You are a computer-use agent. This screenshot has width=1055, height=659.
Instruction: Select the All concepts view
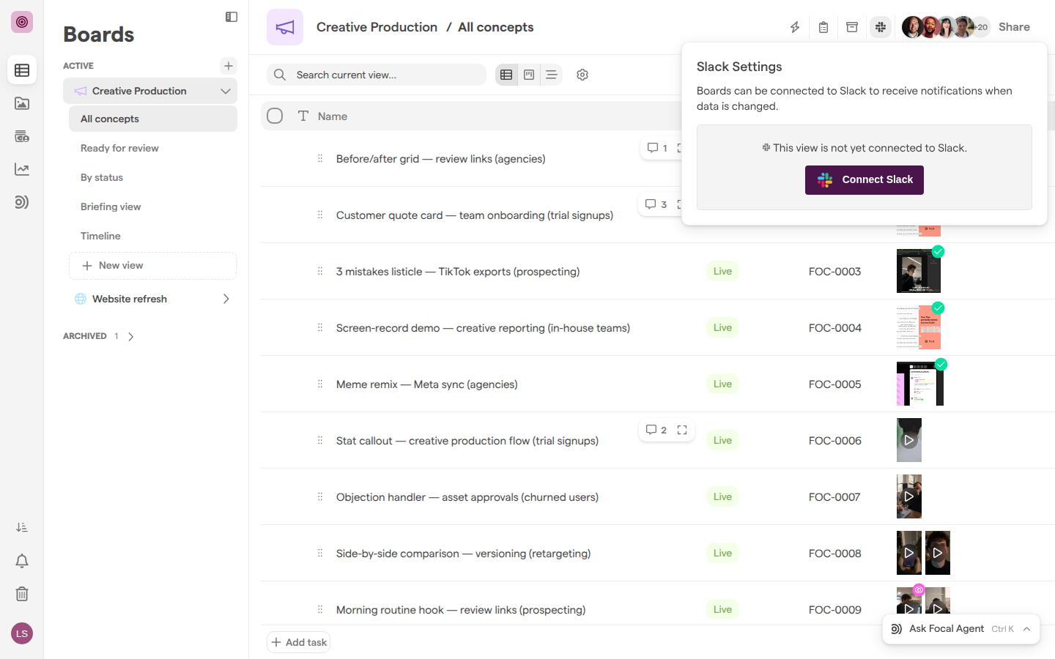tap(153, 119)
